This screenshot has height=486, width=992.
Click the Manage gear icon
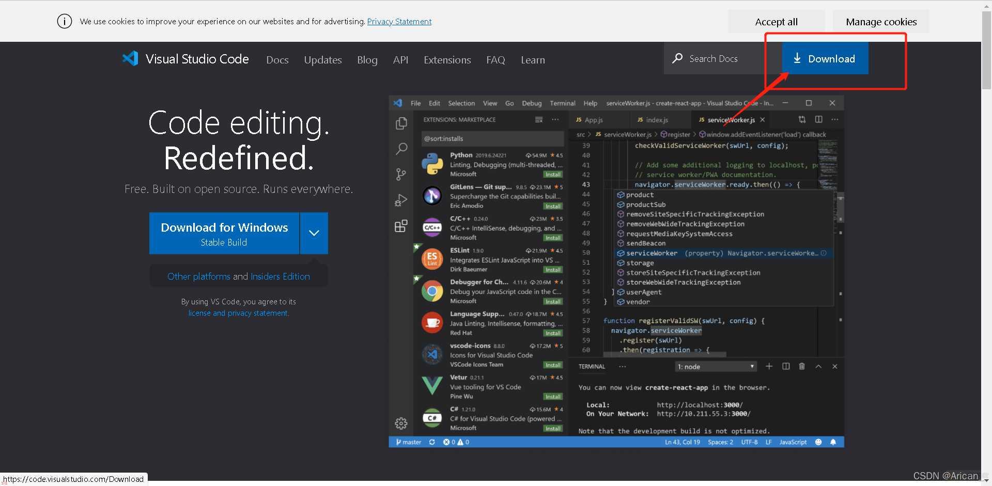[401, 424]
